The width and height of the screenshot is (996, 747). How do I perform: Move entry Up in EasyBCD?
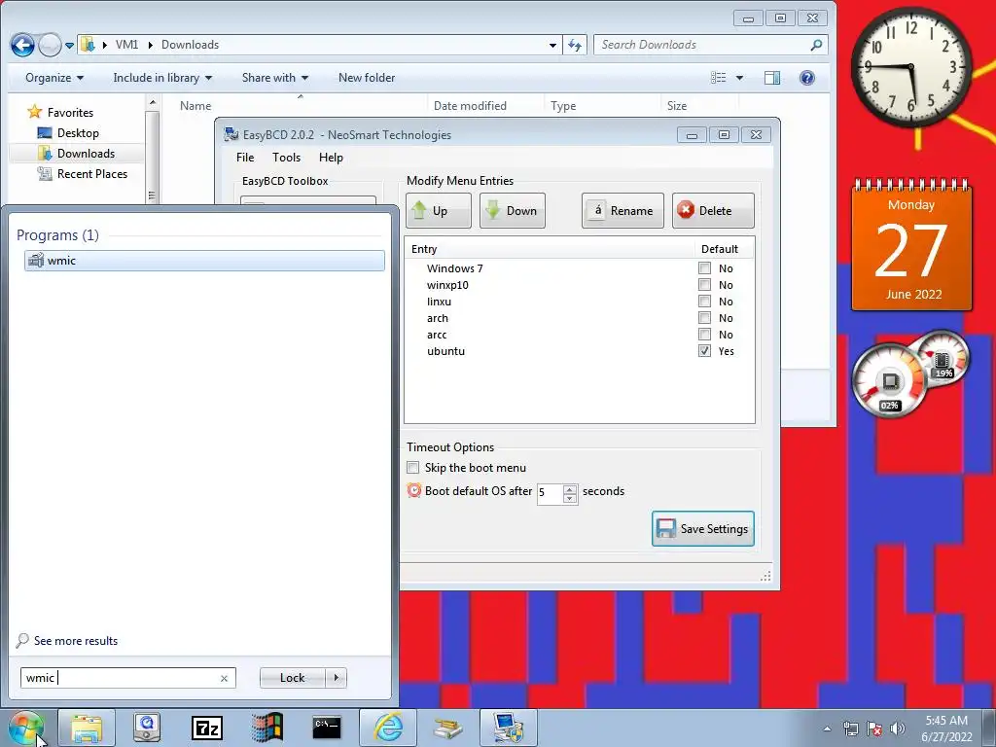click(439, 211)
